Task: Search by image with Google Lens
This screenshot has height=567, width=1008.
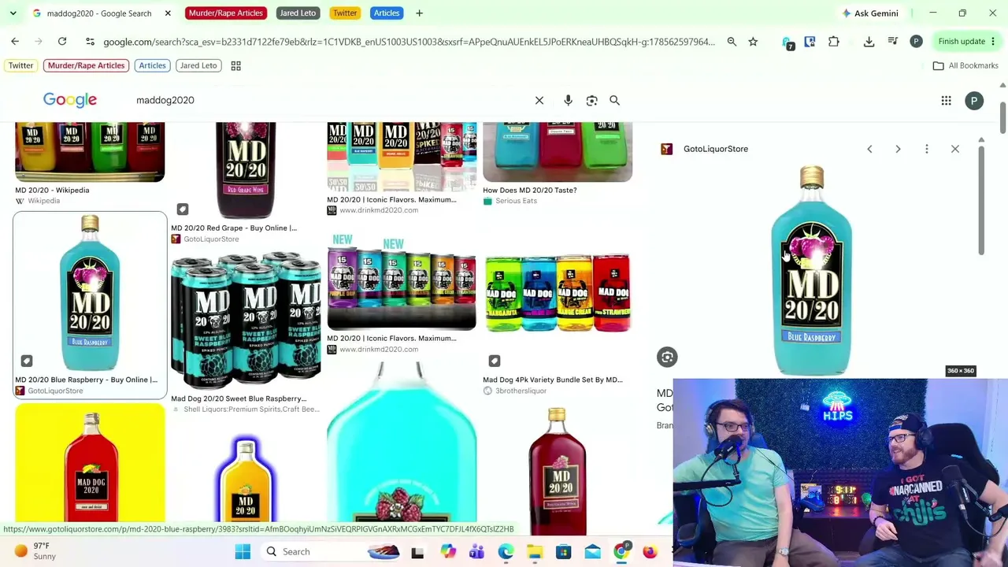Action: pos(591,100)
